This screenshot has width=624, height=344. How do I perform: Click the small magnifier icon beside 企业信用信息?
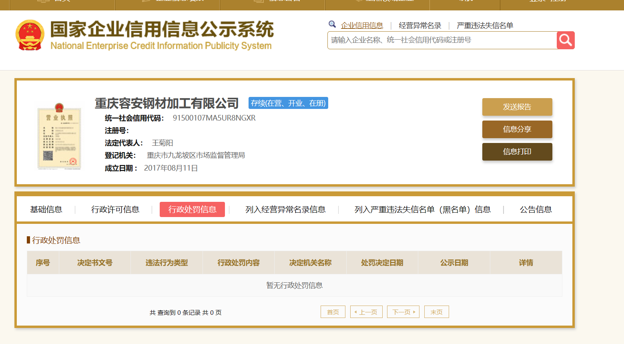coord(332,24)
